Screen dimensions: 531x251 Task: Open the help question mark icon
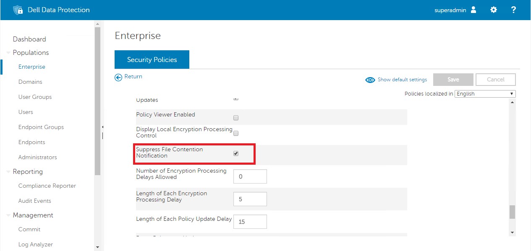pyautogui.click(x=513, y=9)
